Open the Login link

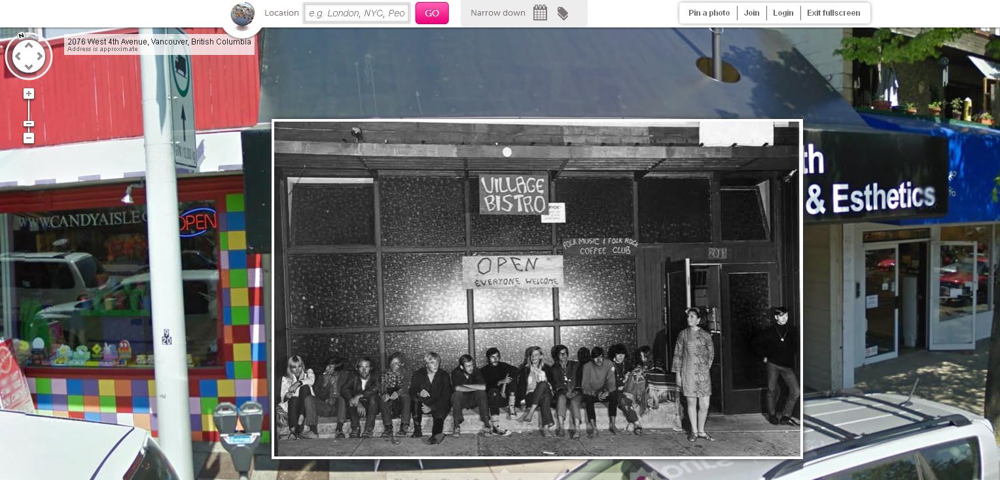point(783,13)
